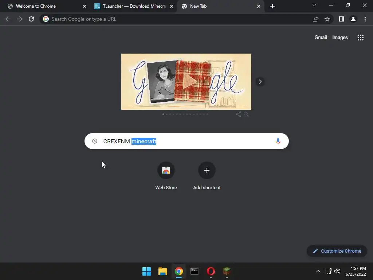Open a new tab with plus button
The width and height of the screenshot is (373, 280).
[272, 6]
